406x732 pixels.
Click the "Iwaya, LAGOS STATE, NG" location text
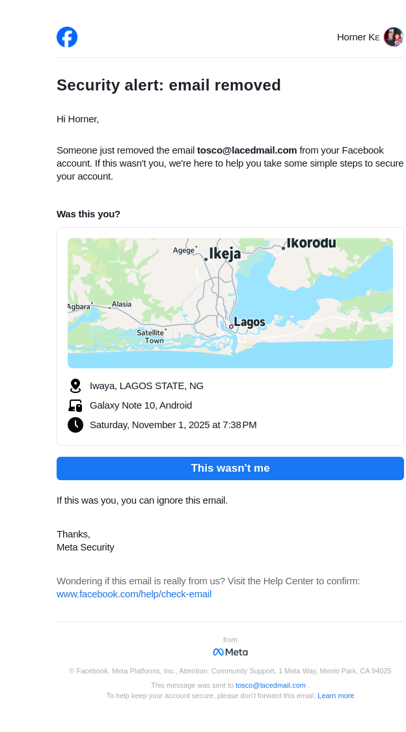pyautogui.click(x=146, y=386)
